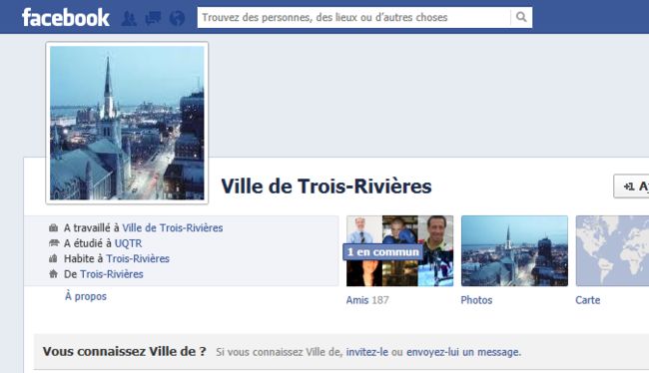Open the Ville de Trois-Rivières profile picture
The width and height of the screenshot is (649, 373).
tap(127, 123)
